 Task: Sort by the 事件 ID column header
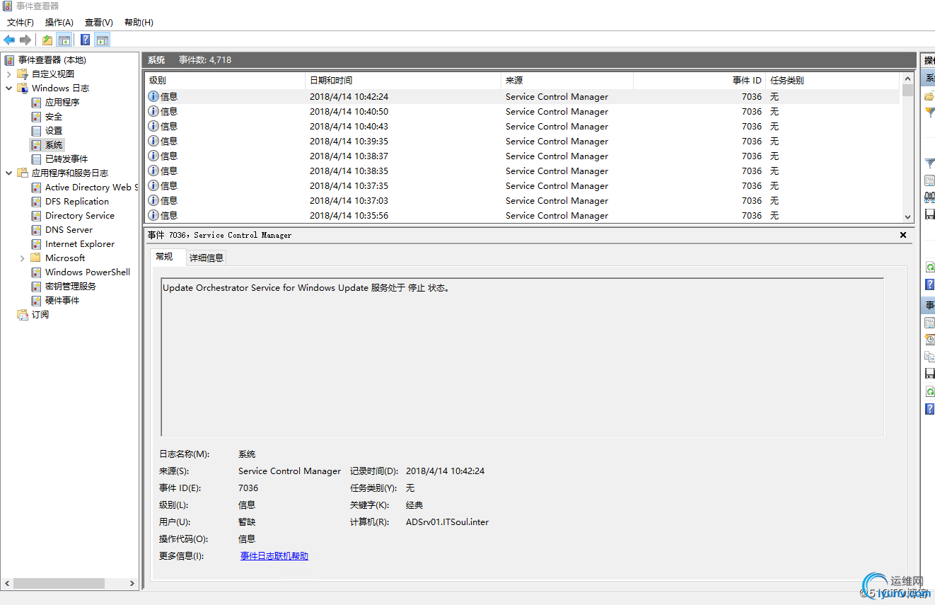(x=699, y=81)
